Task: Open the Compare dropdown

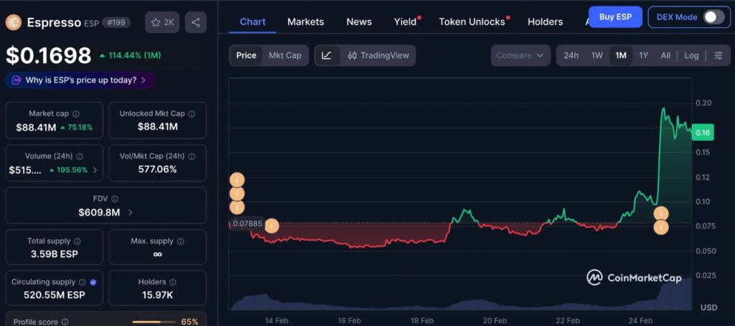Action: [520, 55]
